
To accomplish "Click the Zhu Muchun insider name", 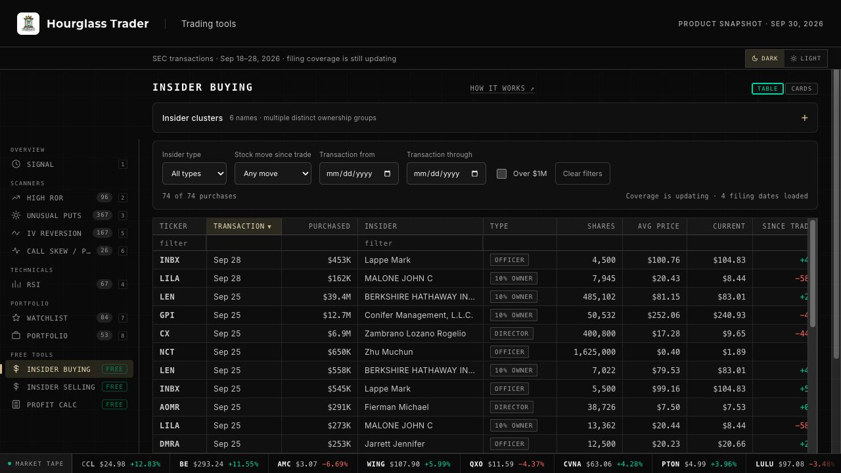I will click(x=389, y=352).
